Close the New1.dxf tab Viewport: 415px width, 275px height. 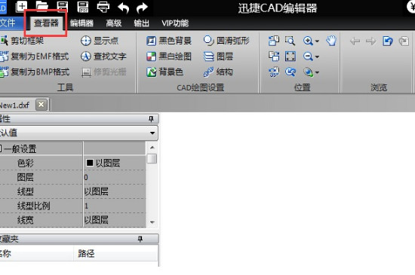41,105
